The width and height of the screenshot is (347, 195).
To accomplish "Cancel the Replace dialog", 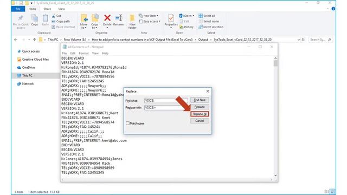I will tap(200, 121).
